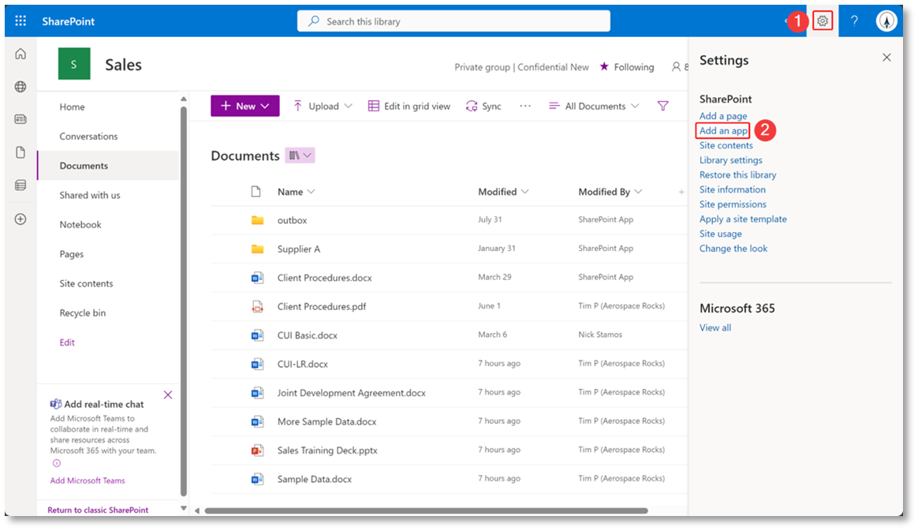Open the My files page icon in the app bar

[x=21, y=152]
